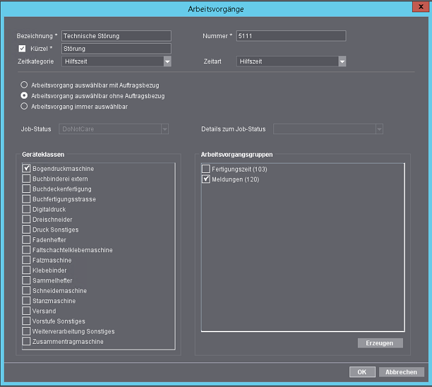Toggle the Bogendruckmaschine checkbox
Viewport: 432px width, 387px height.
click(26, 168)
